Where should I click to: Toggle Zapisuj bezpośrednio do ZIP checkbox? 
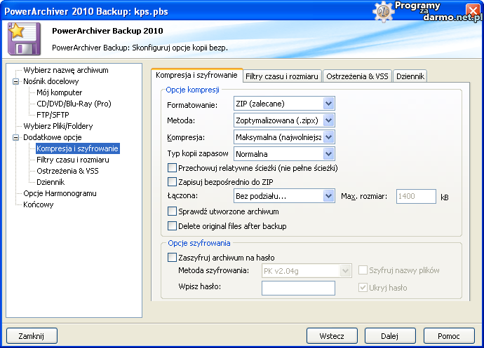[x=173, y=182]
